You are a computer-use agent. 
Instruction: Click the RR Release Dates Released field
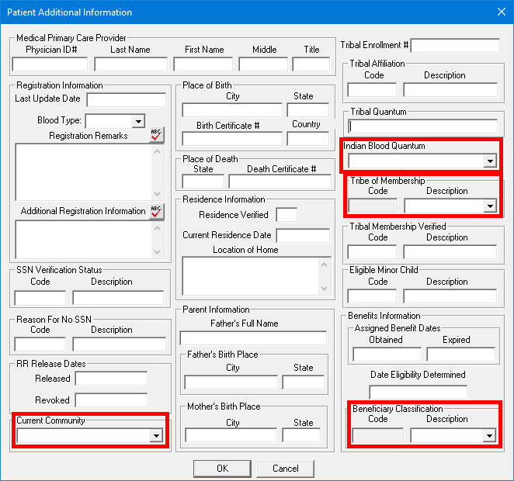pyautogui.click(x=111, y=379)
